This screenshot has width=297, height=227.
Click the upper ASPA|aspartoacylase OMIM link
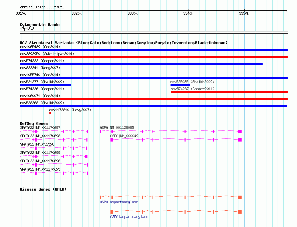click(119, 202)
